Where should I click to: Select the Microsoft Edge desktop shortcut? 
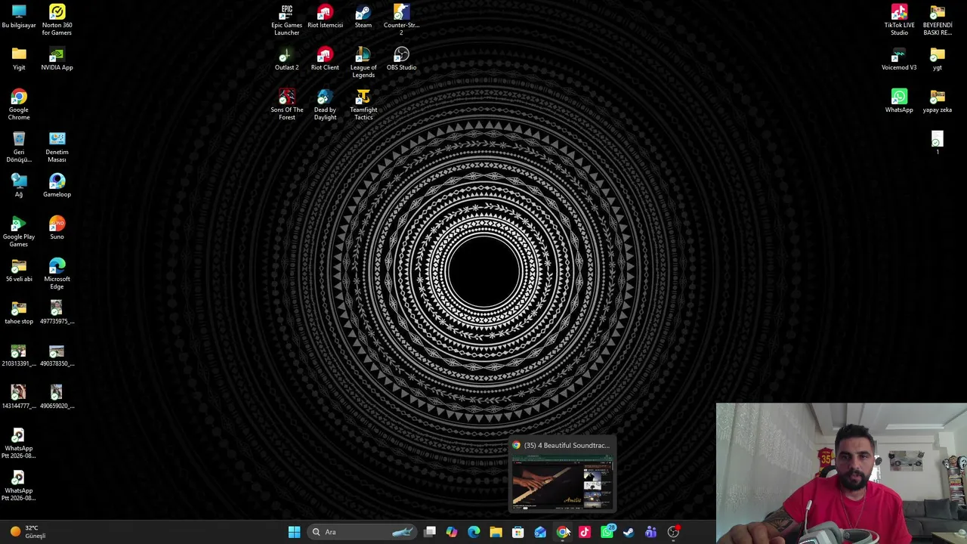[57, 274]
